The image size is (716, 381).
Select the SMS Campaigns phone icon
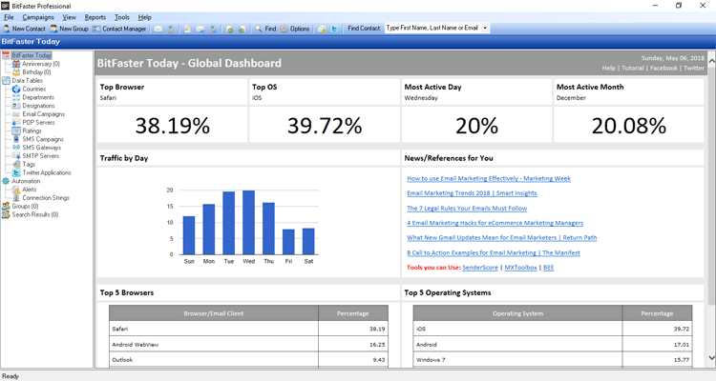click(x=16, y=139)
